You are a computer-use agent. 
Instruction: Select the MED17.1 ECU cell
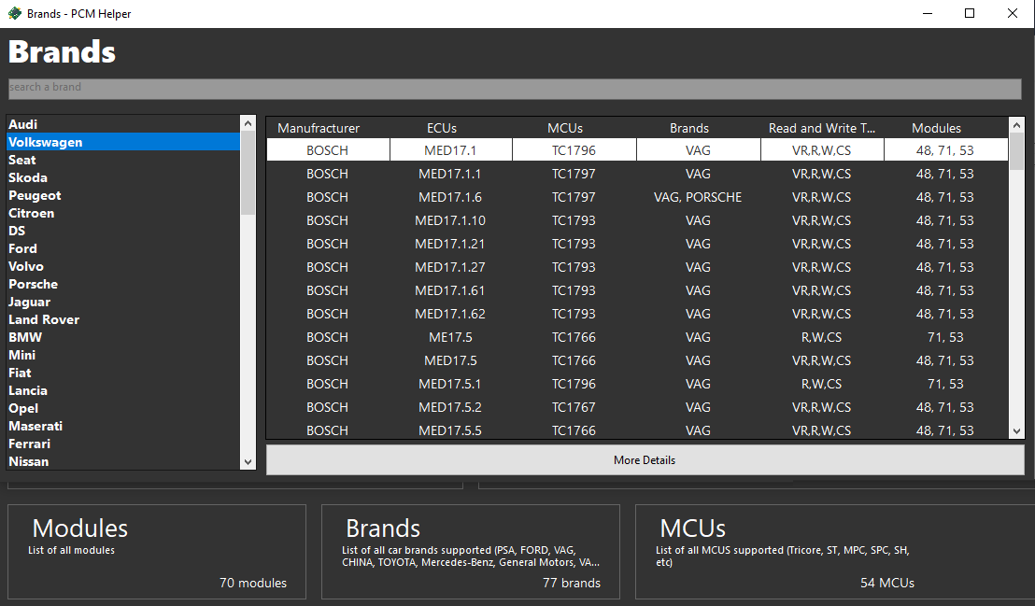pyautogui.click(x=451, y=150)
